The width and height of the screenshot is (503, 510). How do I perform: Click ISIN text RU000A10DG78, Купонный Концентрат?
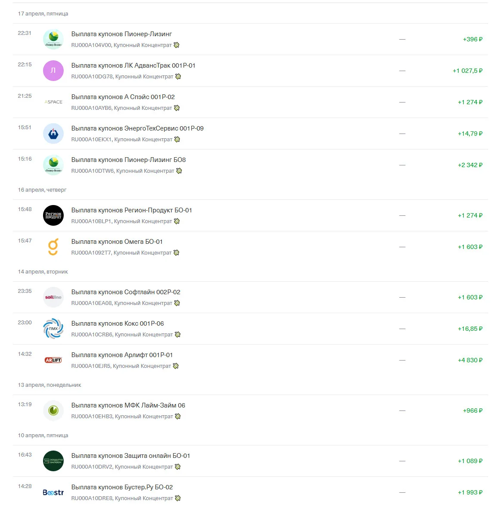(x=122, y=77)
